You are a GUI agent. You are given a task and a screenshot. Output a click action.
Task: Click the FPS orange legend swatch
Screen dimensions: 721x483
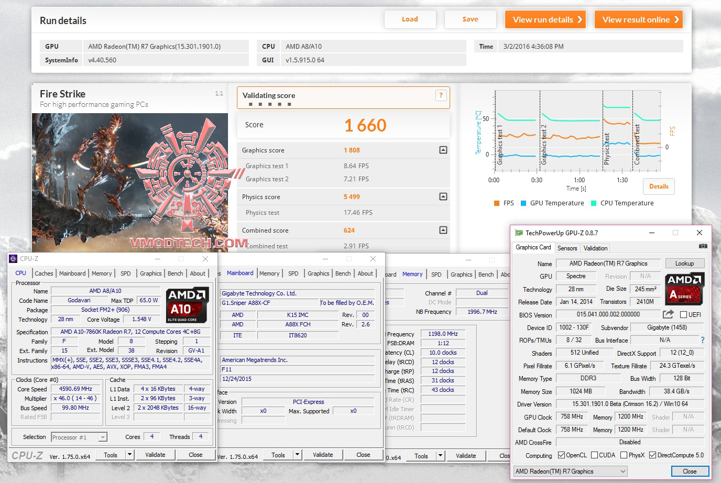point(496,203)
